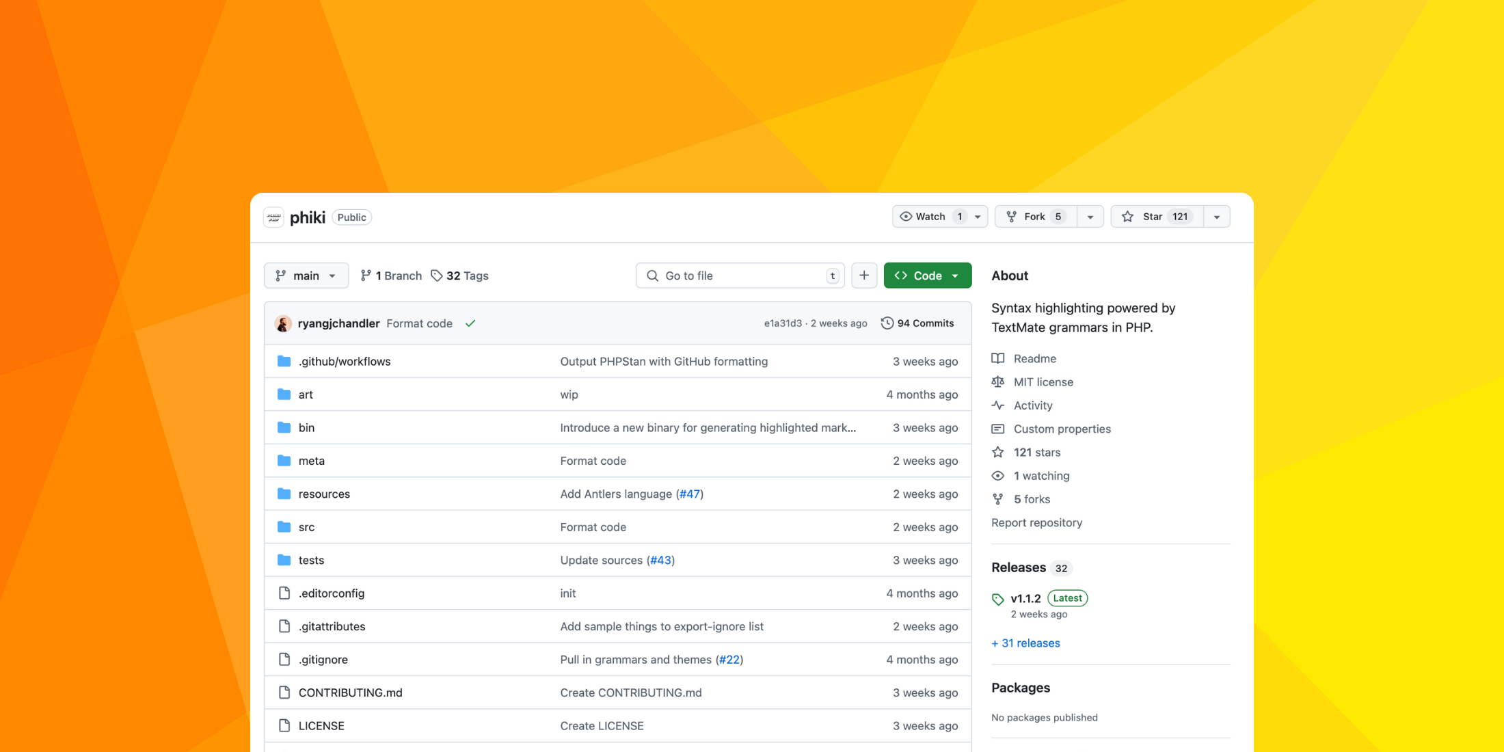Toggle Watch for this repository

coord(930,217)
